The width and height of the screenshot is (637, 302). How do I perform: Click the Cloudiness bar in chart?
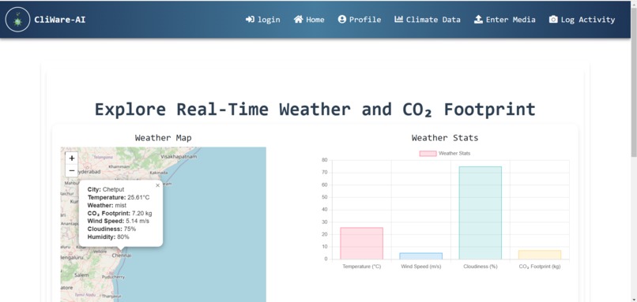click(x=481, y=213)
